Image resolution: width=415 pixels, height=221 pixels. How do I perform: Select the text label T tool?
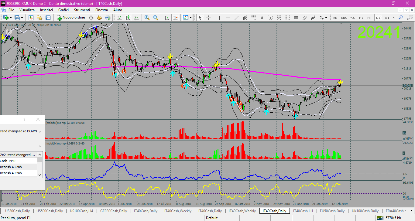point(270,18)
